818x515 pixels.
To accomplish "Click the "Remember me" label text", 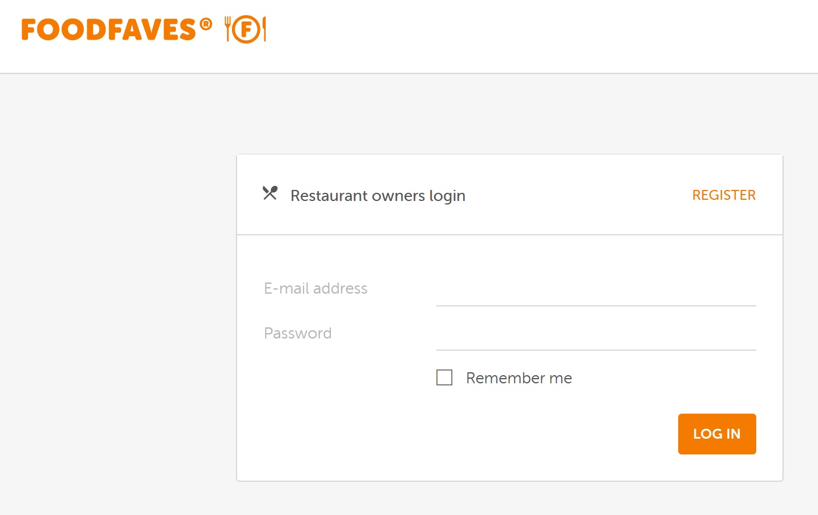I will (519, 378).
